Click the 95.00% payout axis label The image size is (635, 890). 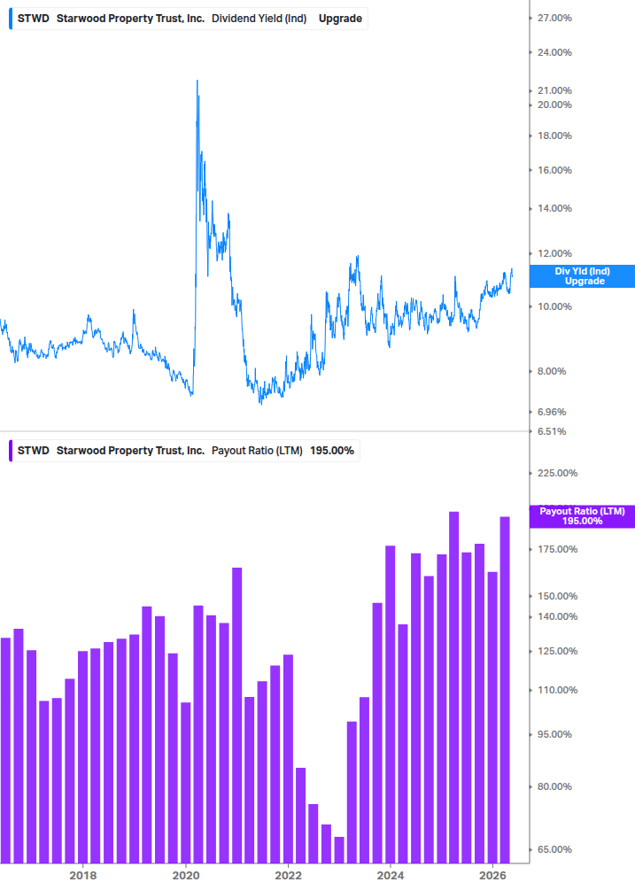554,734
